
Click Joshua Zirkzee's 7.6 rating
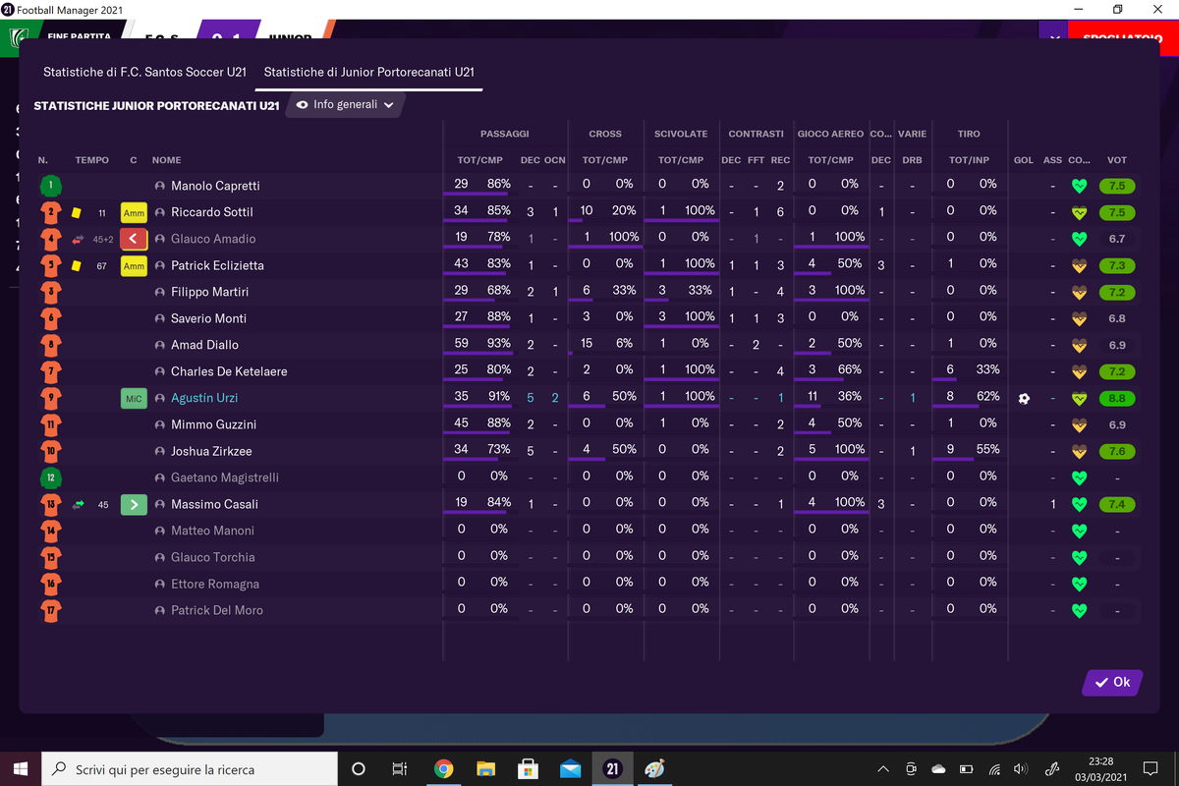coord(1117,451)
